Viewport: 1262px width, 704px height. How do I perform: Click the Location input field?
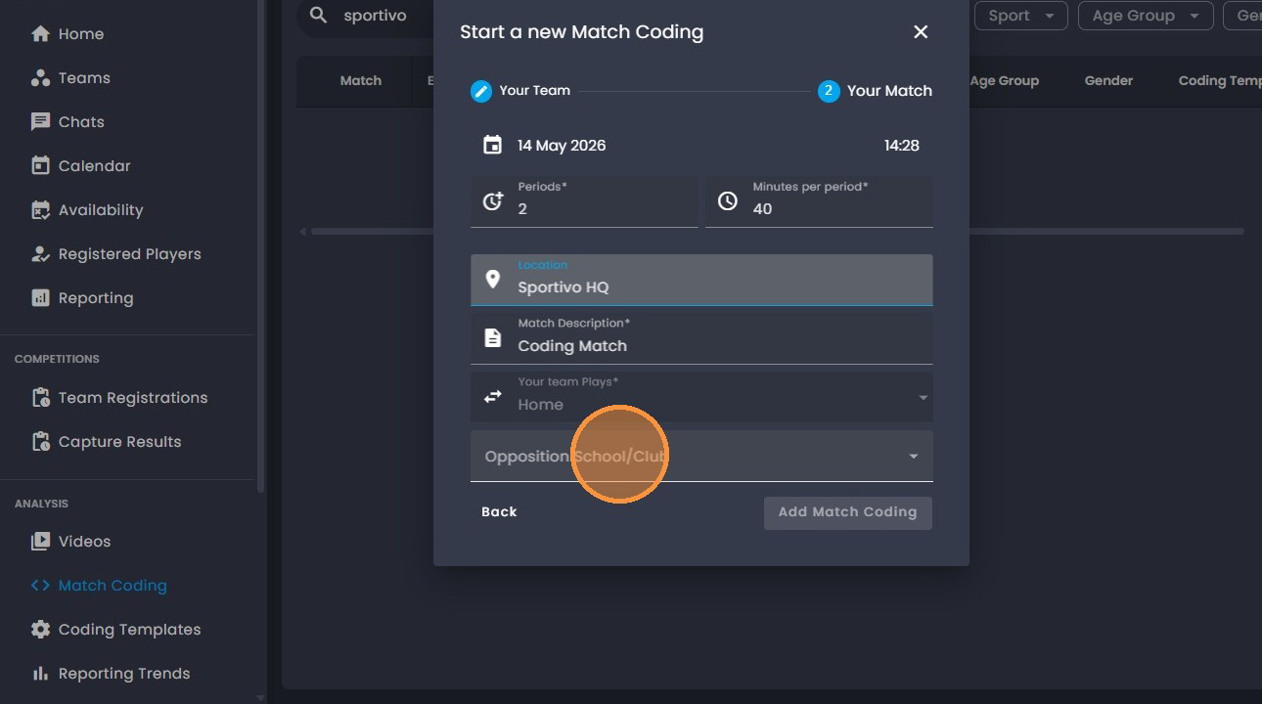701,280
